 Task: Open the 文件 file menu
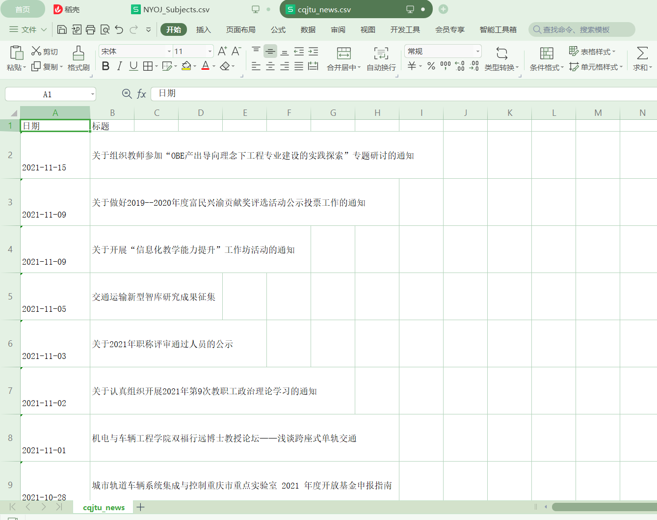coord(28,29)
